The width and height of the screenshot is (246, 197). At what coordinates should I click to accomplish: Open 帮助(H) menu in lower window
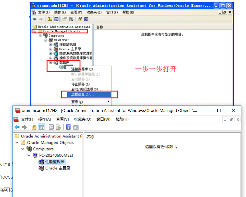(122, 119)
